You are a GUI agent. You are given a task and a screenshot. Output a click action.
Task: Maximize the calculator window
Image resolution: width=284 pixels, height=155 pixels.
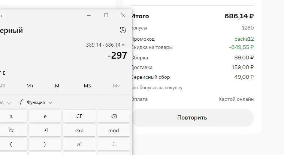pyautogui.click(x=106, y=16)
